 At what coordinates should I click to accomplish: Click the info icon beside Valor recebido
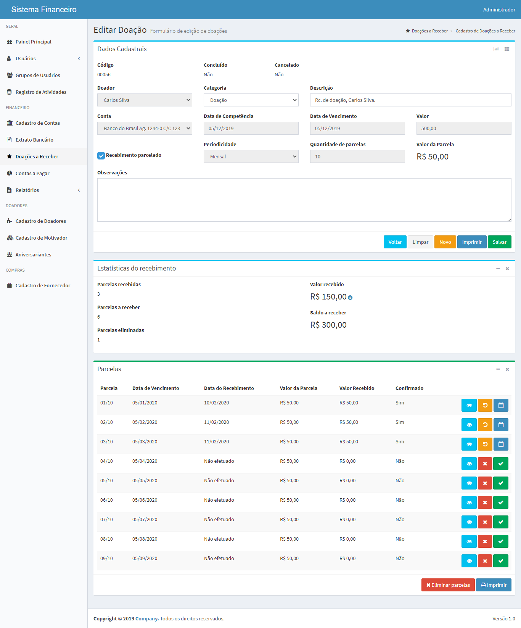350,298
